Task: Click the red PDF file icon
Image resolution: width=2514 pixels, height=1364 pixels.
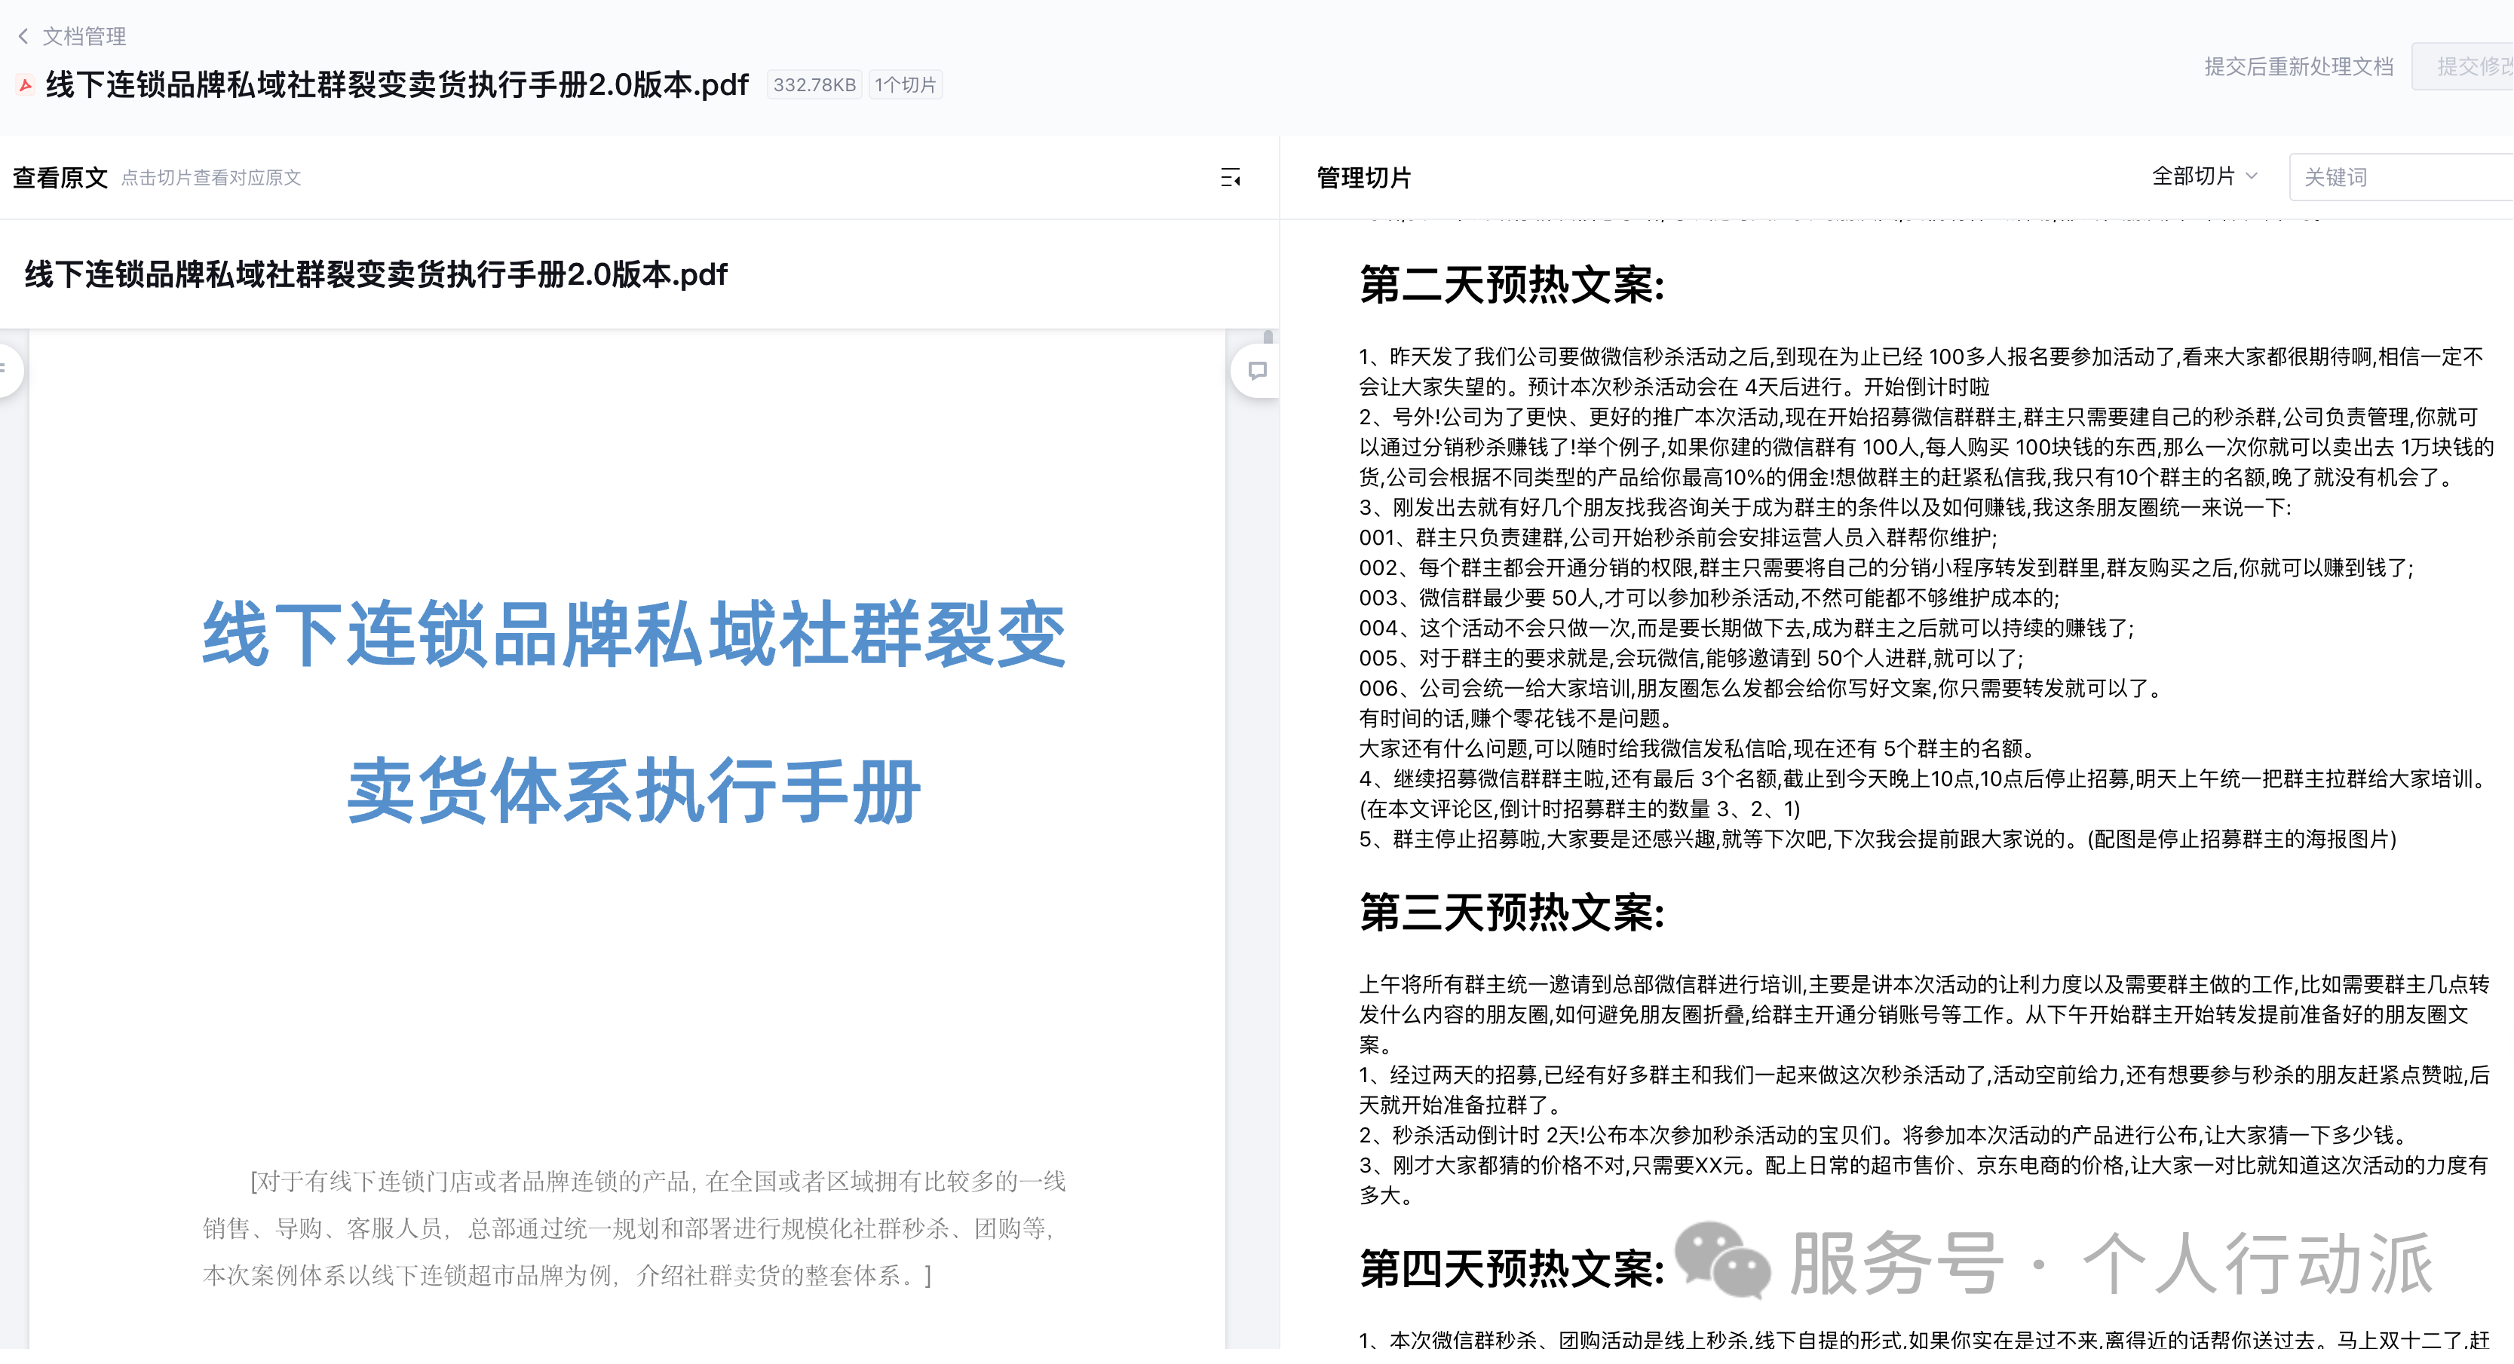Action: tap(26, 85)
